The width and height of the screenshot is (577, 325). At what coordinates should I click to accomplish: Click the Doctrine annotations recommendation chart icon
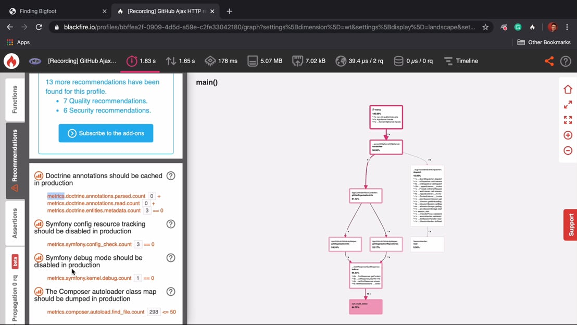click(39, 176)
